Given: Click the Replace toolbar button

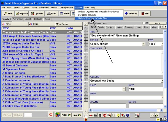Looking at the screenshot, I should point(22,14).
